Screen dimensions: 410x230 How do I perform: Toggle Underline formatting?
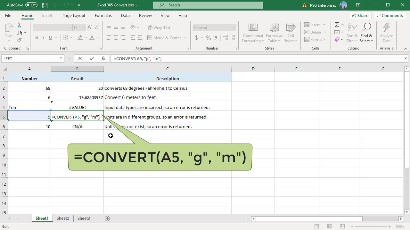pos(50,38)
